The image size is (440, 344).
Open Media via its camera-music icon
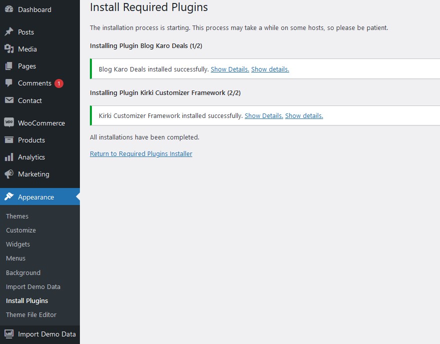coord(9,49)
